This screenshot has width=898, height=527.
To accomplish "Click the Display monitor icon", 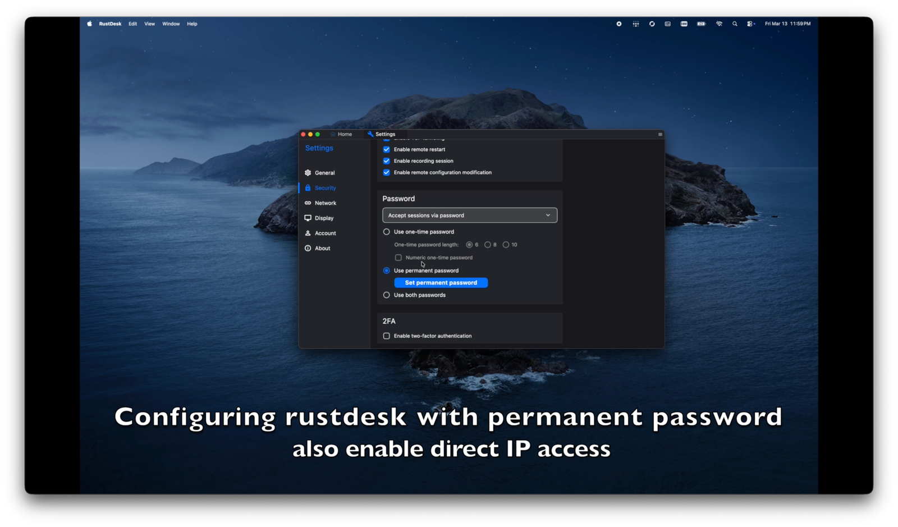I will point(308,218).
